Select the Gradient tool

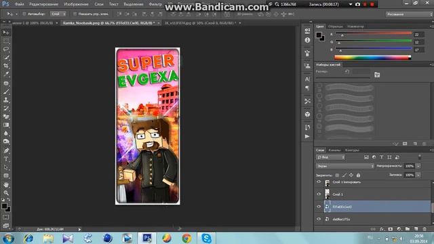click(x=6, y=125)
